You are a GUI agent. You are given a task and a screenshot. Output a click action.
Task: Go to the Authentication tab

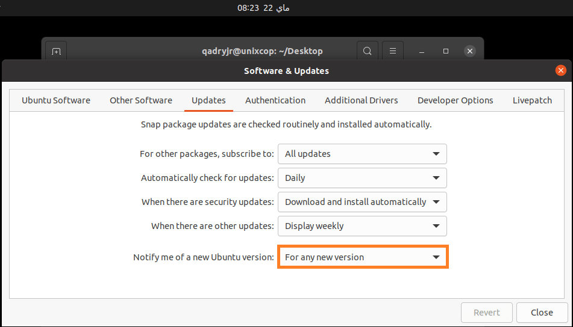pos(275,100)
